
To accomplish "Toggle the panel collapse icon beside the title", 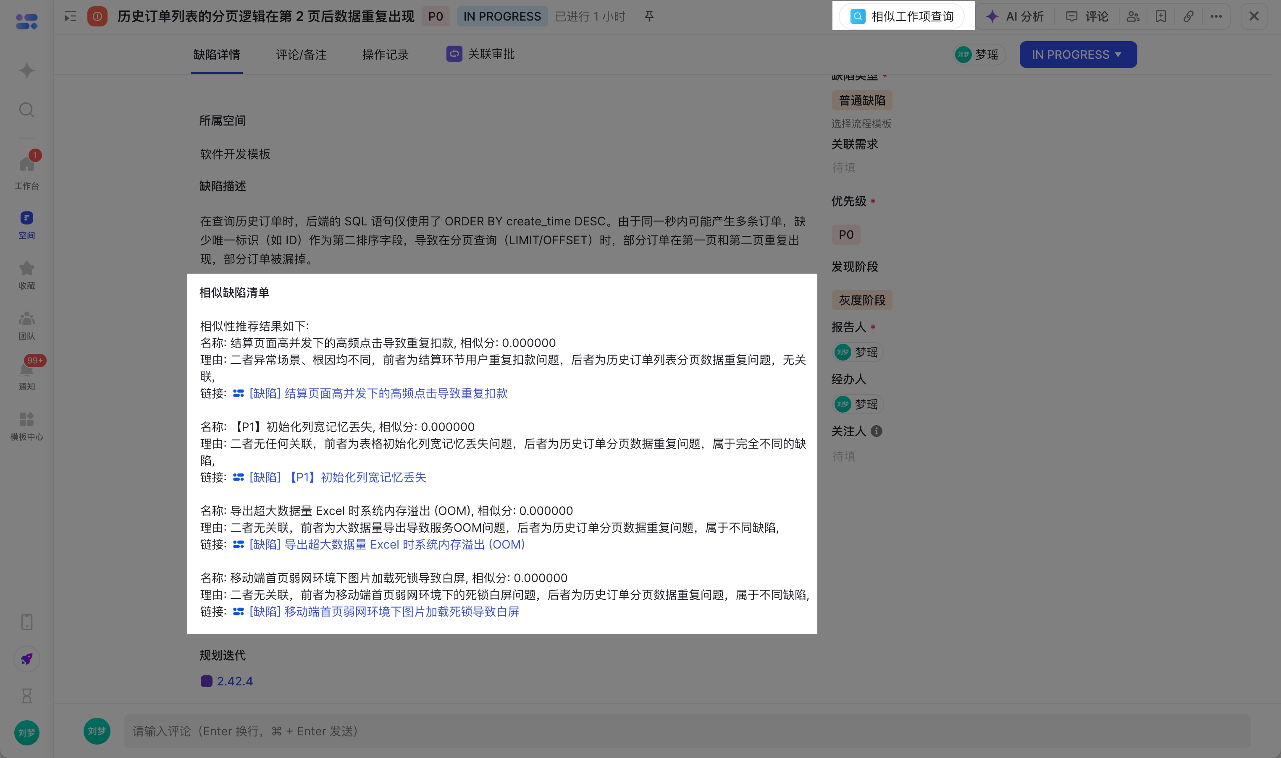I will (x=71, y=17).
